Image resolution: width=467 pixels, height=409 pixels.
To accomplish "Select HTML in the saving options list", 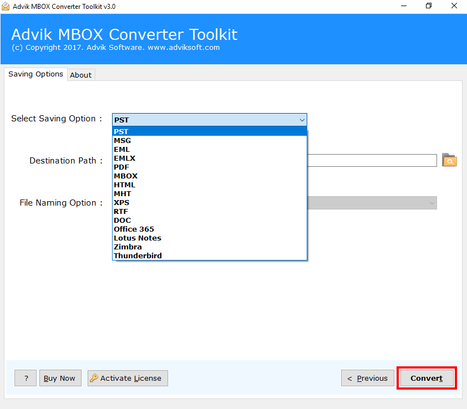I will pyautogui.click(x=210, y=185).
